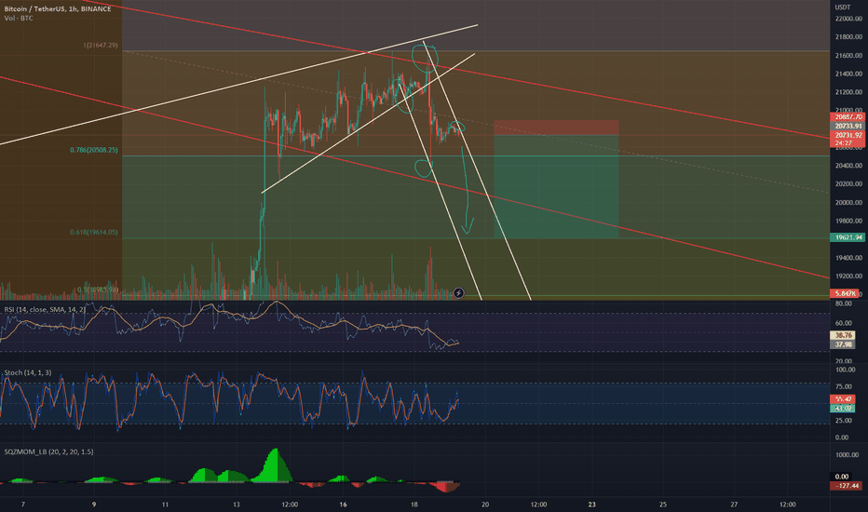Image resolution: width=868 pixels, height=512 pixels.
Task: Click date label 9 on the time axis
Action: click(x=94, y=505)
